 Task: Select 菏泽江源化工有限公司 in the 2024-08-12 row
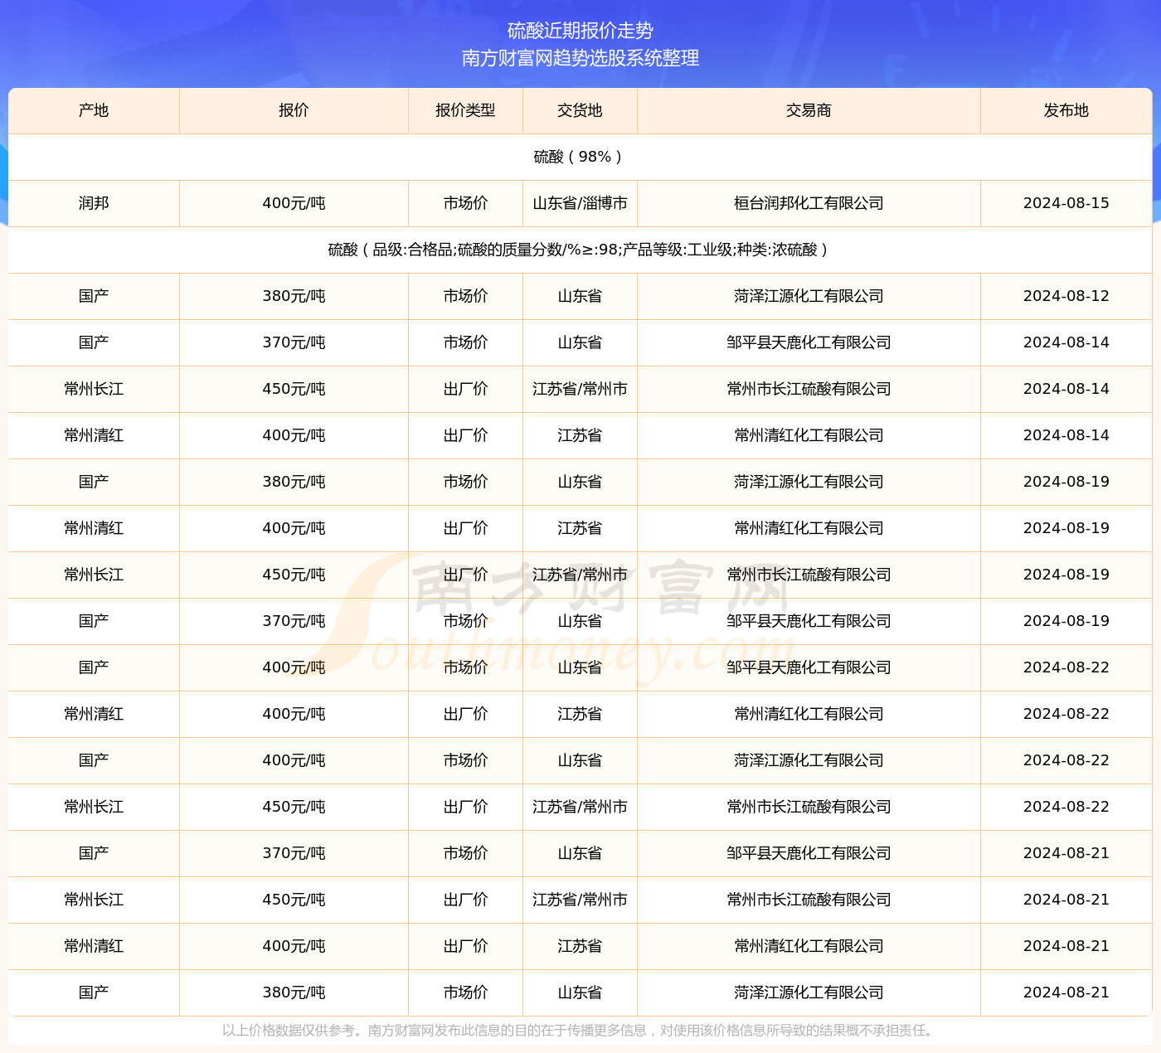809,296
